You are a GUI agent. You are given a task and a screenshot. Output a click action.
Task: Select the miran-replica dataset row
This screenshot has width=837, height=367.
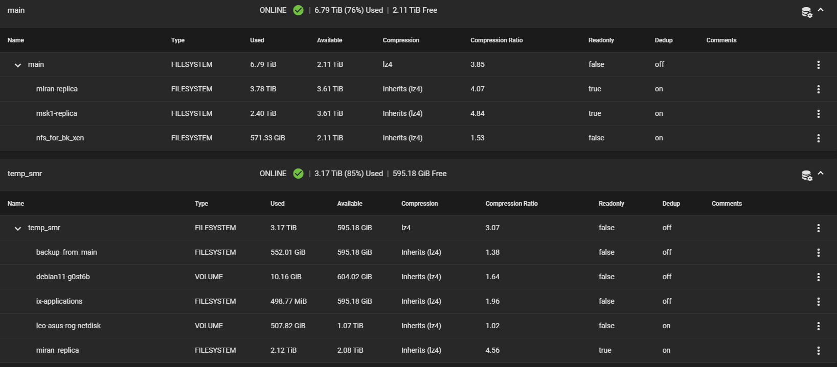click(x=57, y=89)
